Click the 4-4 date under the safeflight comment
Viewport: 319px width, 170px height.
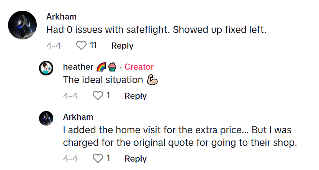pyautogui.click(x=54, y=46)
